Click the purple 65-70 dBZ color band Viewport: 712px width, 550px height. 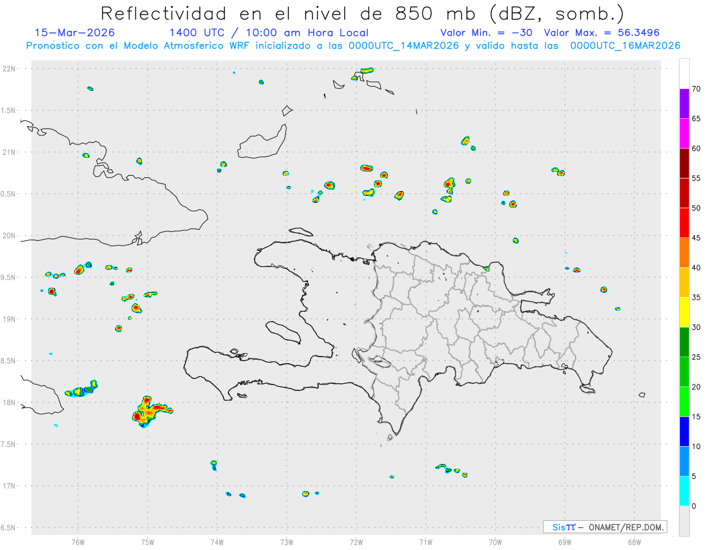[x=684, y=104]
